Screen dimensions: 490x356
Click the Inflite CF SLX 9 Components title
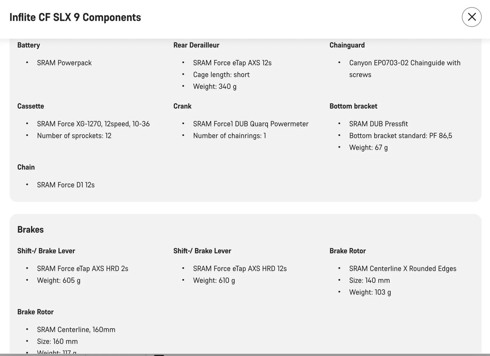(75, 17)
